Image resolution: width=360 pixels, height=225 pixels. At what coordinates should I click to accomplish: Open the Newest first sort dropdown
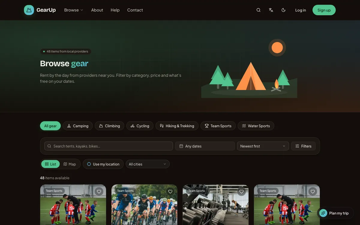263,146
